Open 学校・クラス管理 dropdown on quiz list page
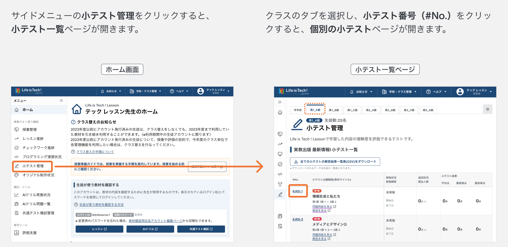 [x=399, y=92]
